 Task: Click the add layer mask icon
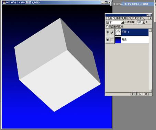click(134, 94)
